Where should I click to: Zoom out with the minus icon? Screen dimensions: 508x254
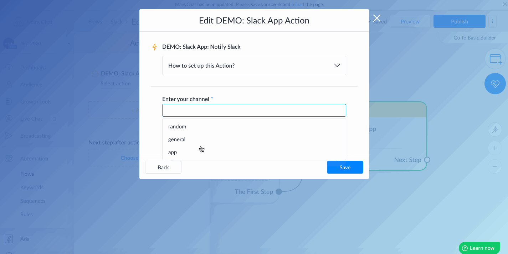tap(494, 166)
